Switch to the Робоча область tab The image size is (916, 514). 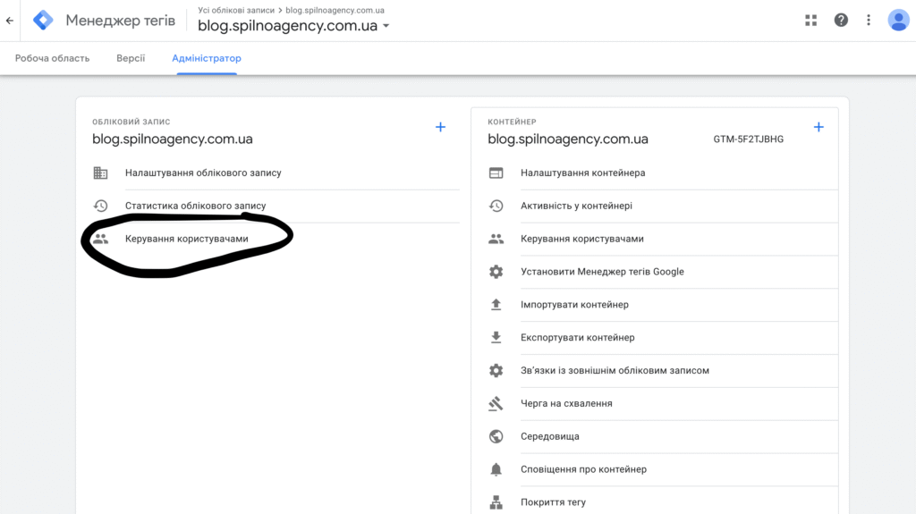(52, 58)
